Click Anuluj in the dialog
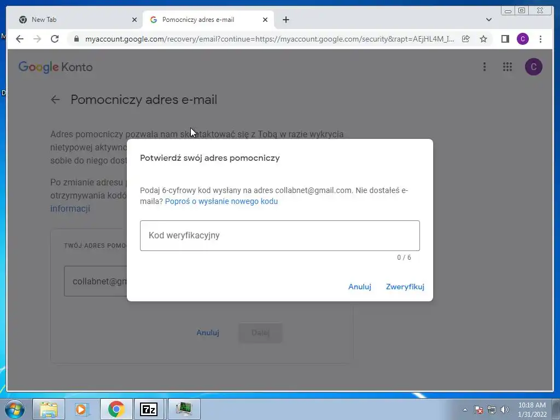Screen dimensions: 560x420 [360, 287]
